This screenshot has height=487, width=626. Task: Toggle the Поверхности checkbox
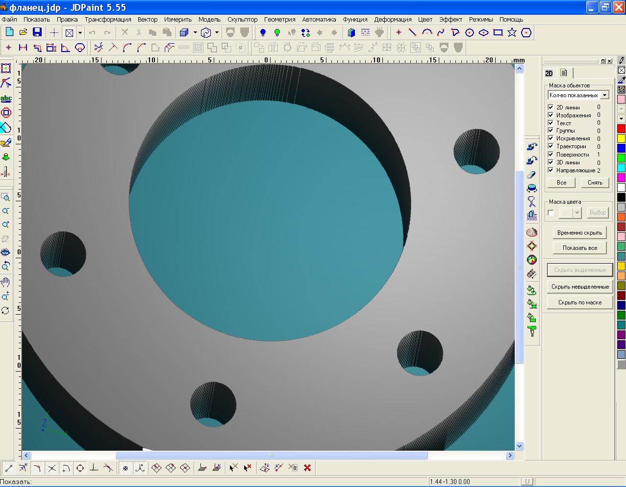[551, 154]
